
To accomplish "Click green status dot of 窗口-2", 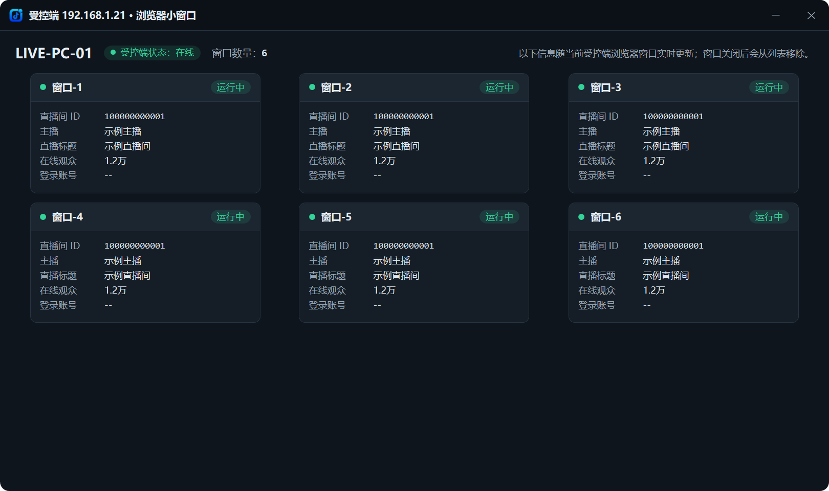I will coord(312,87).
